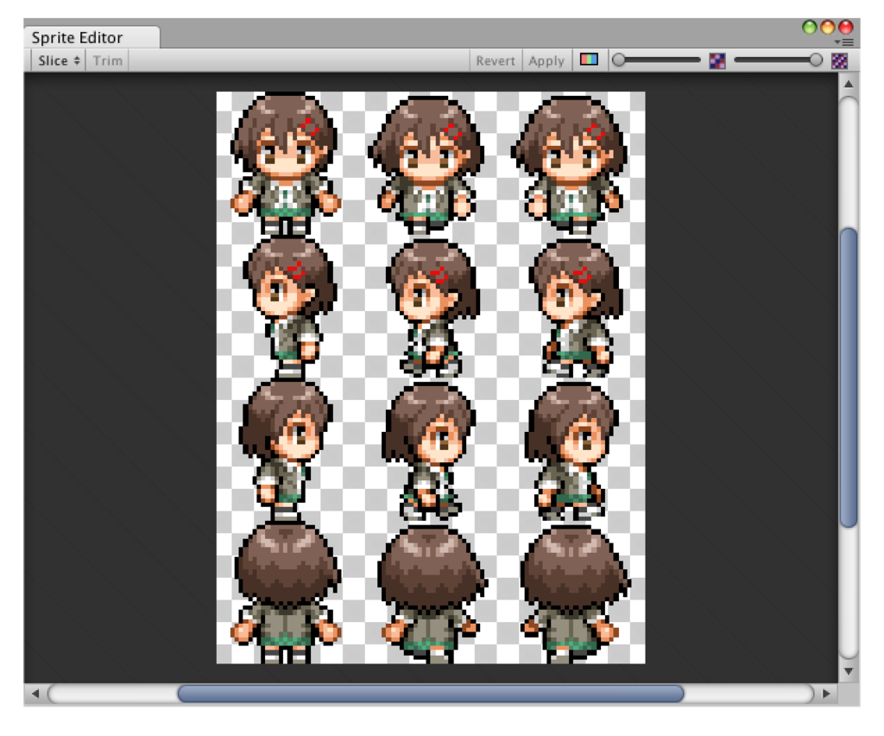Image resolution: width=884 pixels, height=736 pixels.
Task: Select the bottom-right back-view sprite
Action: (x=575, y=593)
